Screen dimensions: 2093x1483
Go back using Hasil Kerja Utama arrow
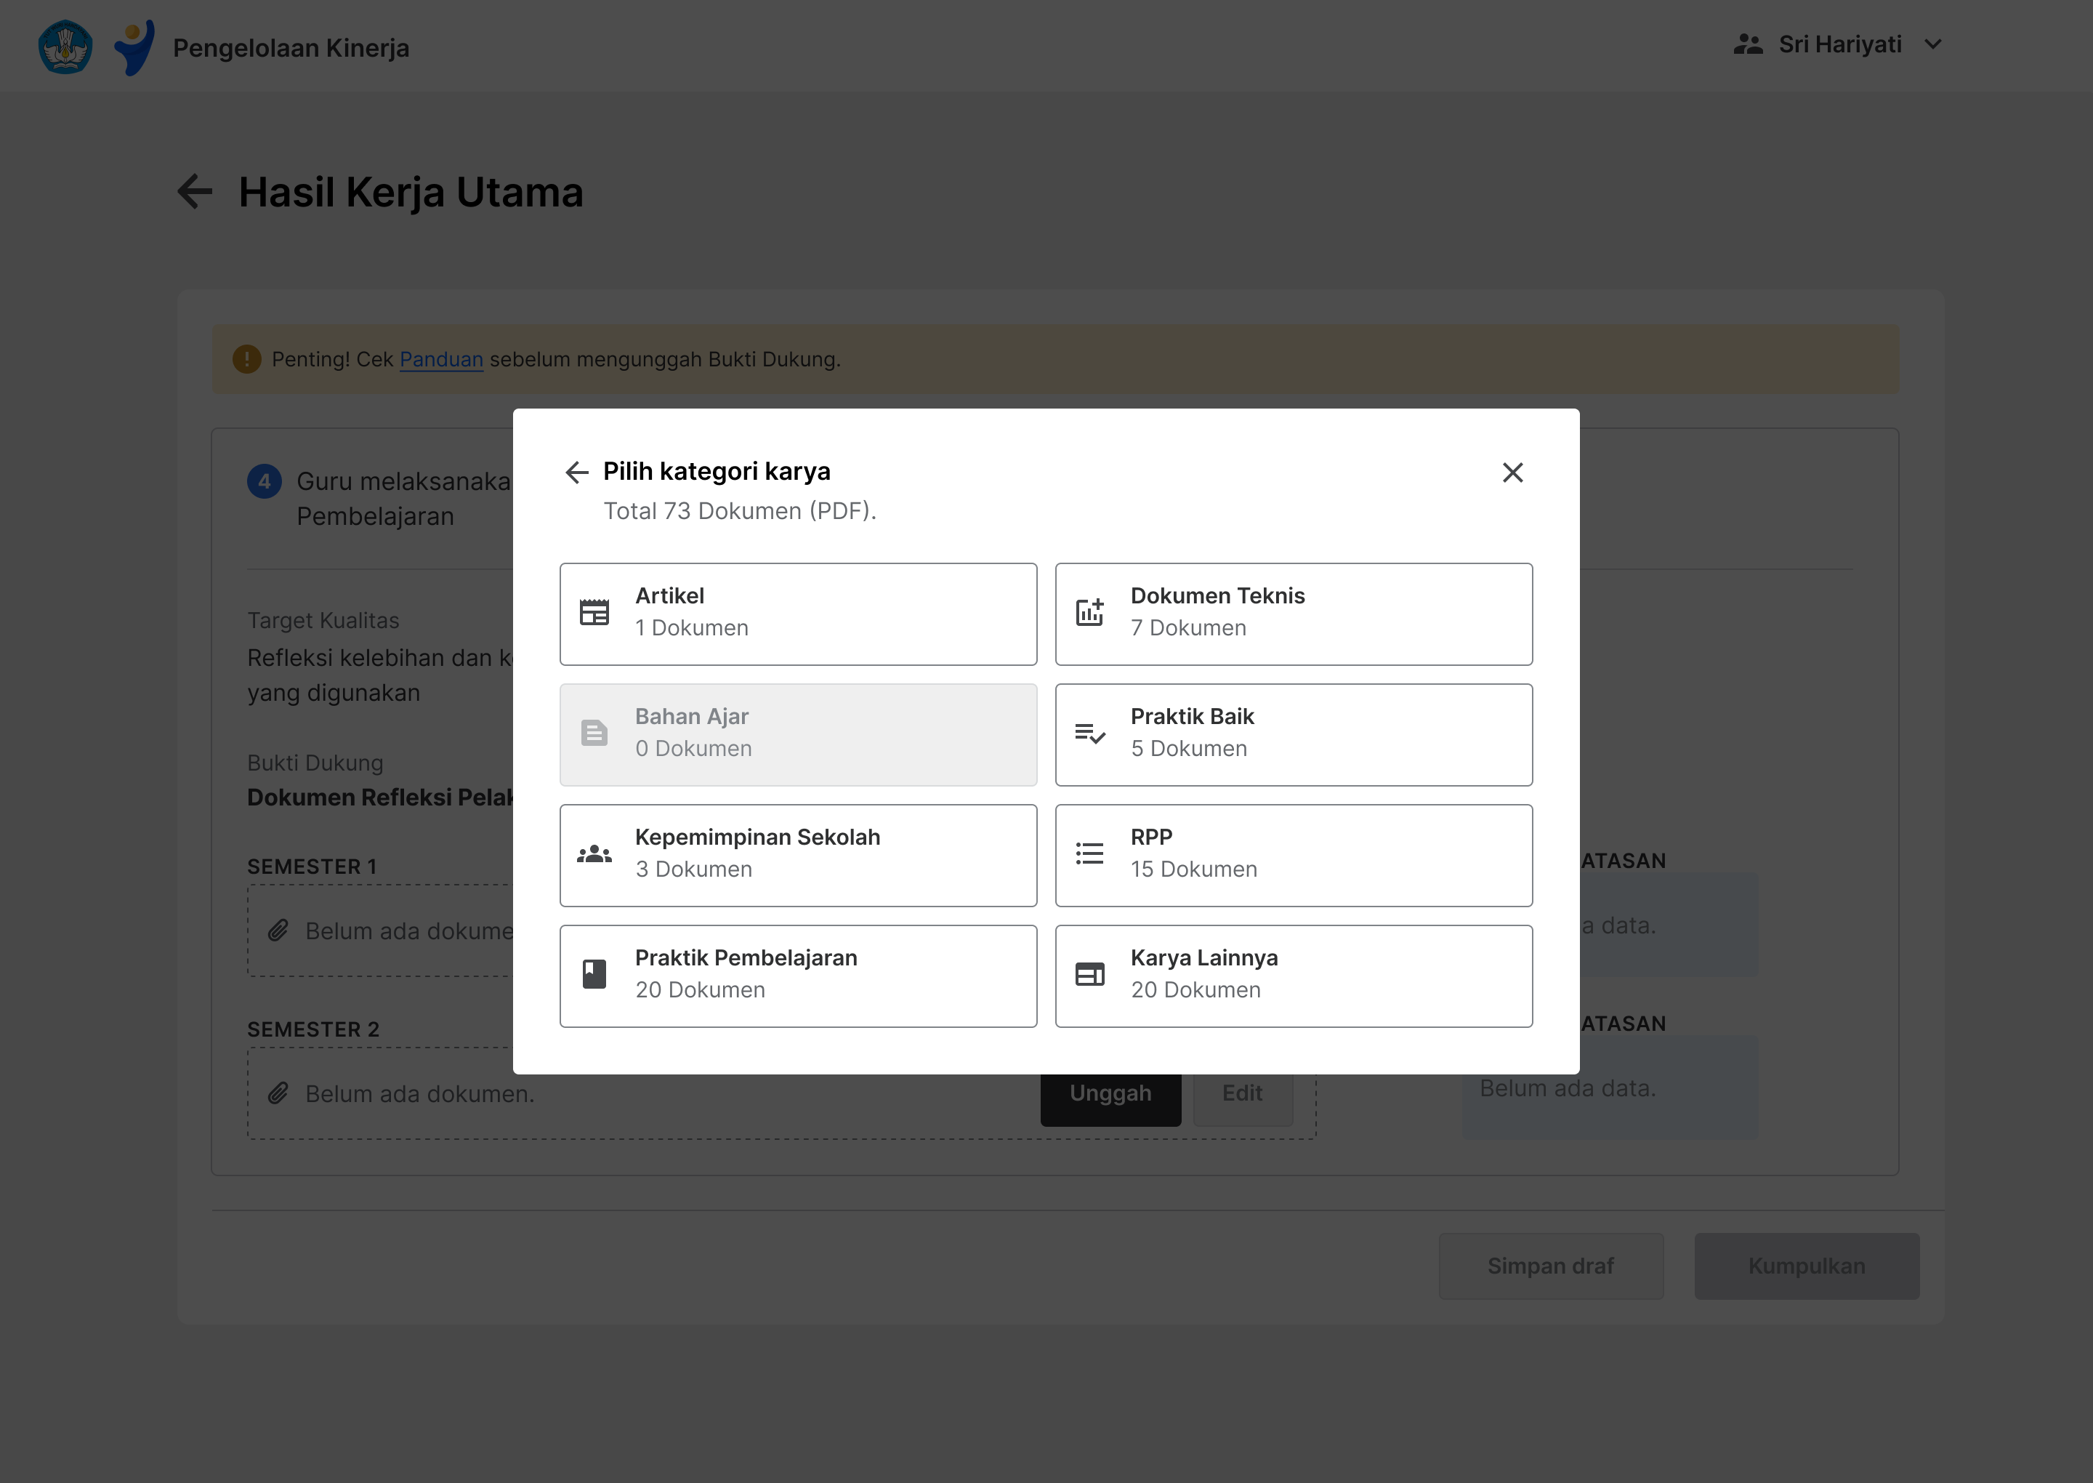coord(195,191)
